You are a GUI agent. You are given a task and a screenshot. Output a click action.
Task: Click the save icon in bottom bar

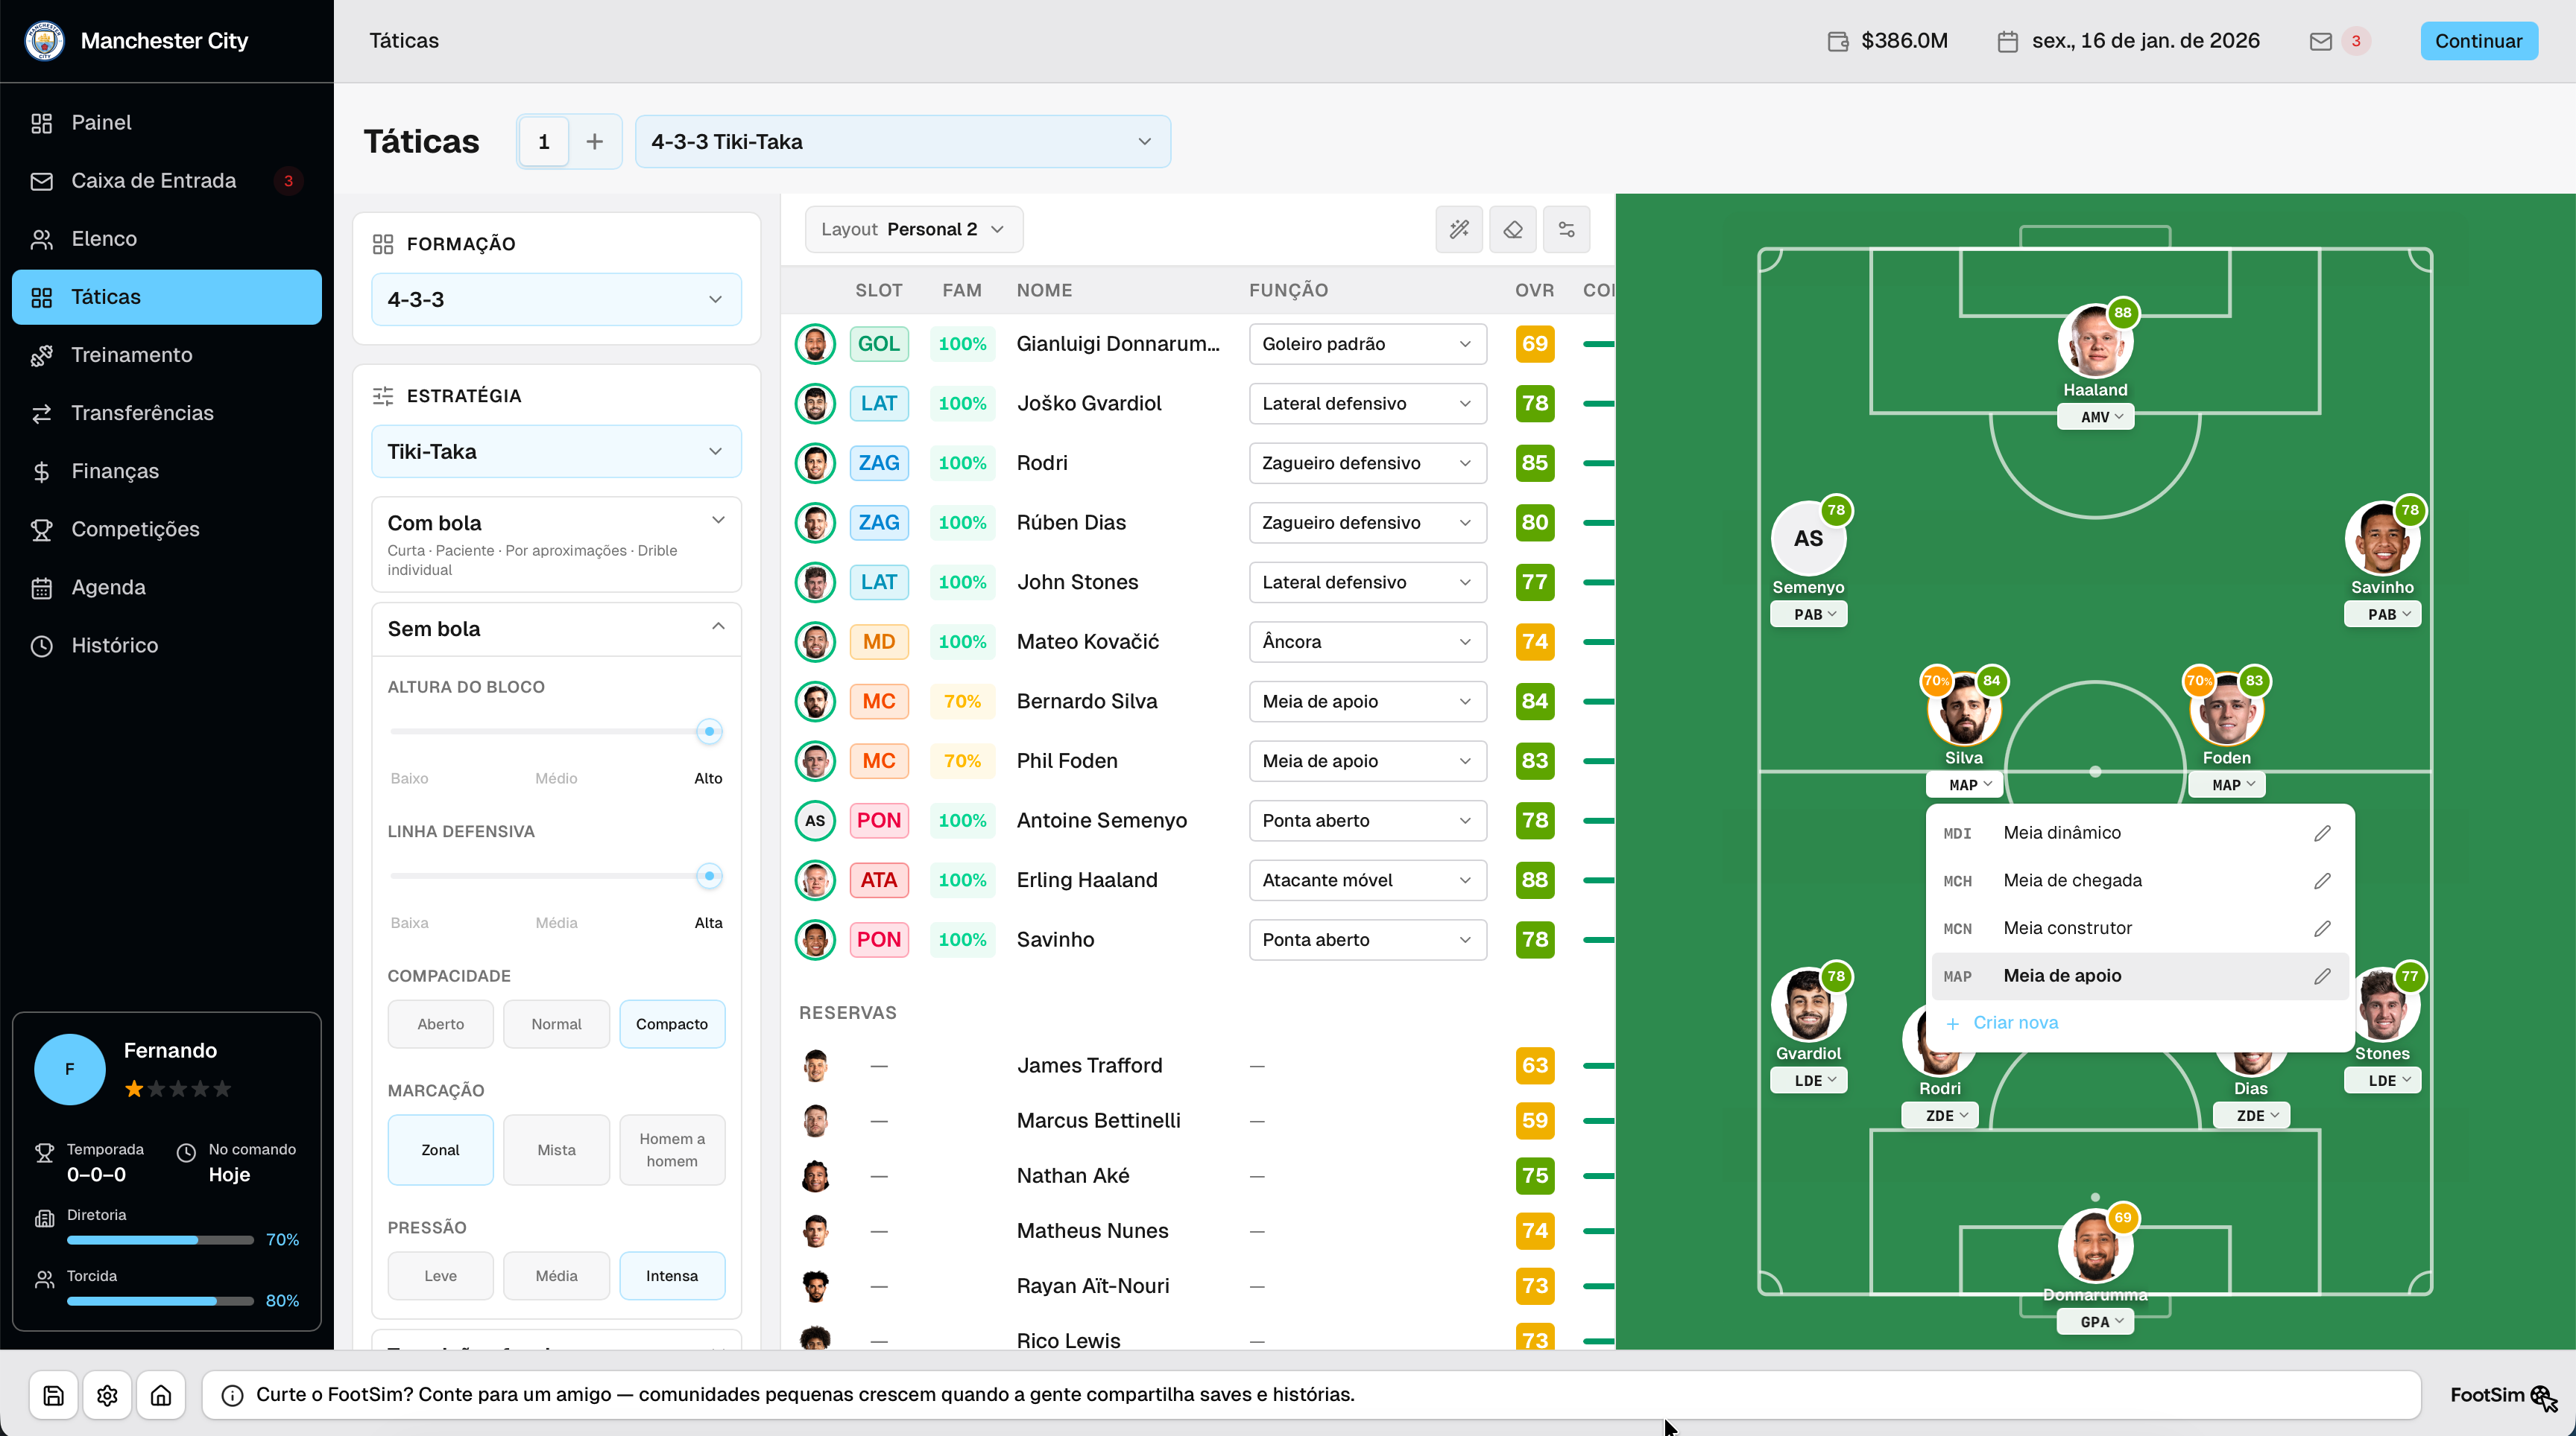pyautogui.click(x=54, y=1395)
